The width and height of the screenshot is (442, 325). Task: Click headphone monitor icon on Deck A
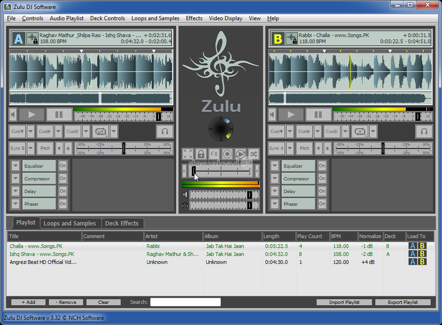[x=164, y=132]
